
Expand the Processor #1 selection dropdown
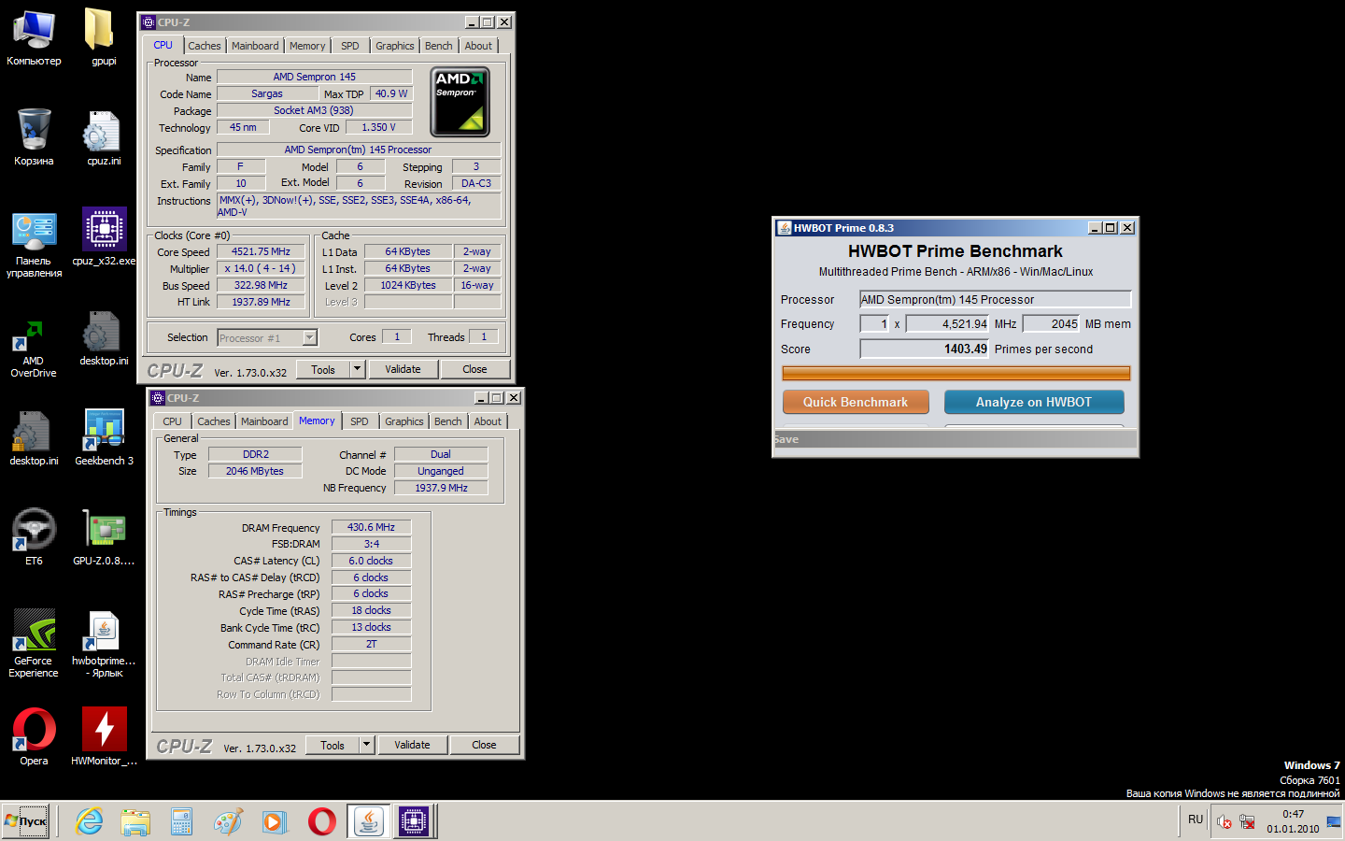coord(310,337)
